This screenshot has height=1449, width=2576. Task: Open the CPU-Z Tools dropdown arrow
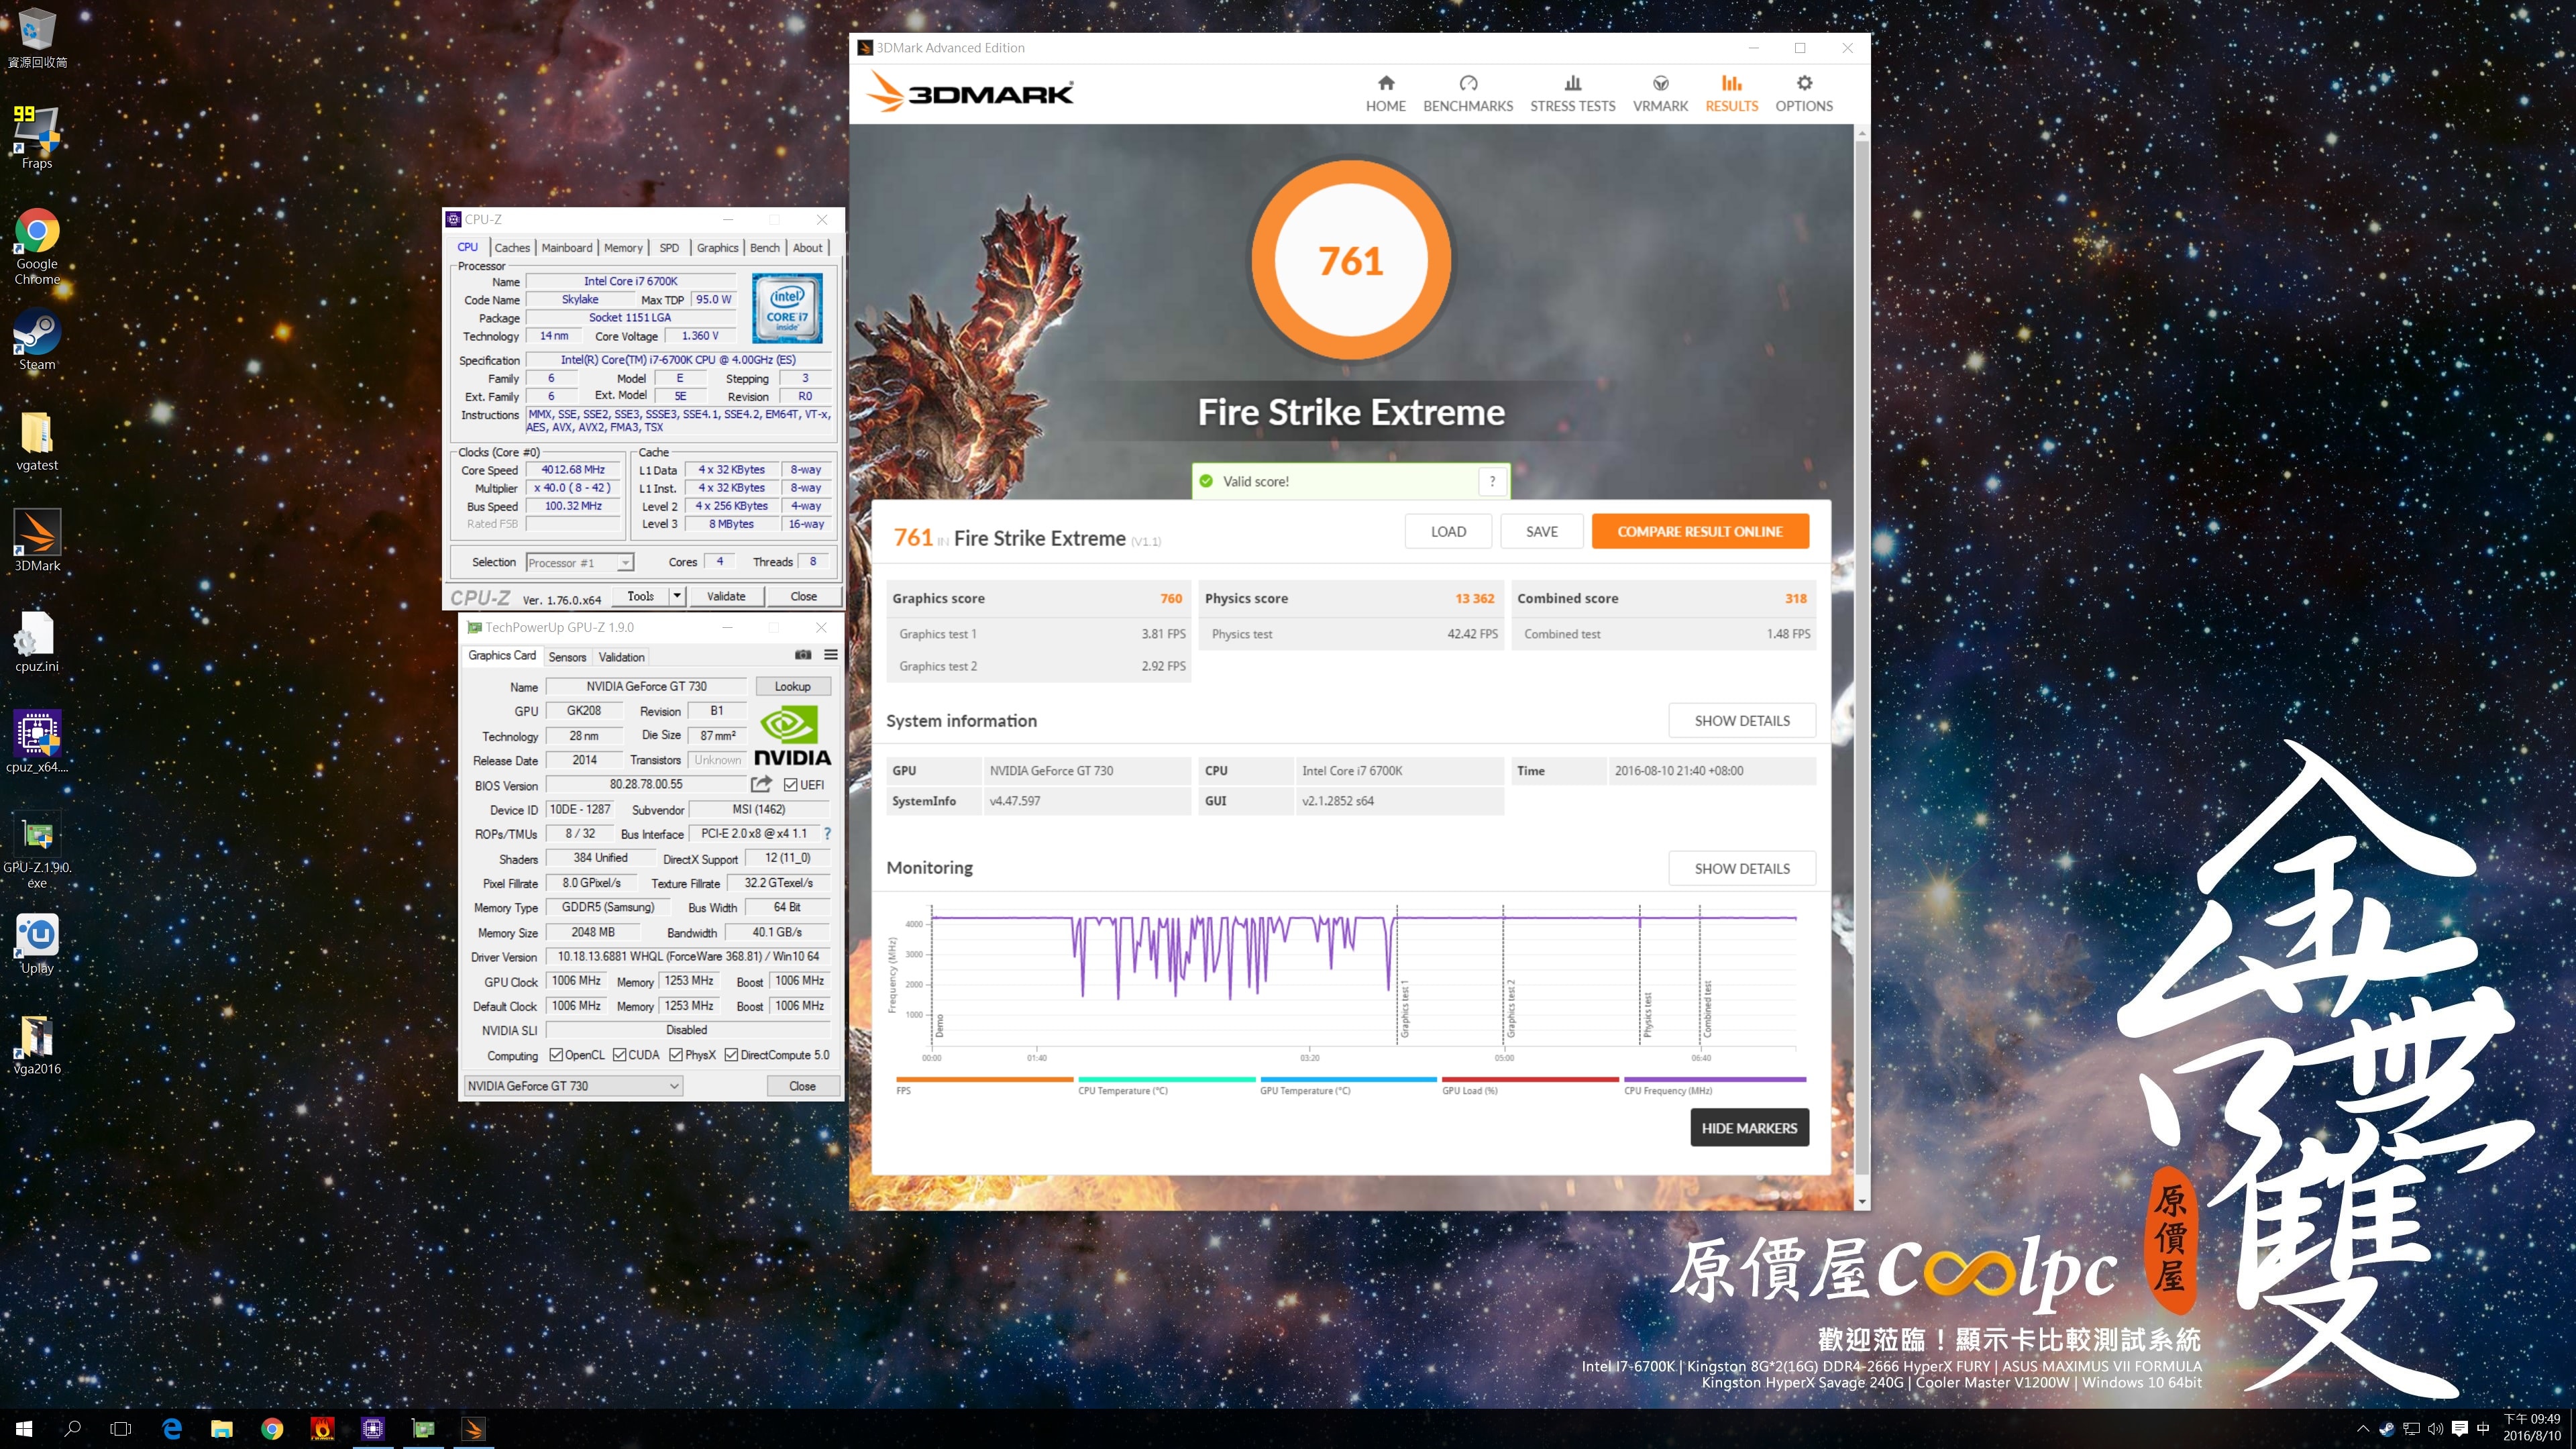(677, 596)
